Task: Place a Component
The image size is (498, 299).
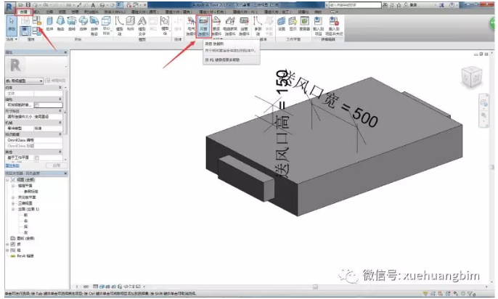Action: point(131,24)
